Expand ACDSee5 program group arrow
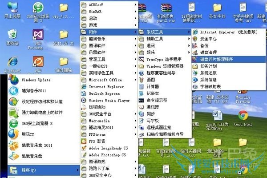This screenshot has height=178, width=267. coord(135,5)
